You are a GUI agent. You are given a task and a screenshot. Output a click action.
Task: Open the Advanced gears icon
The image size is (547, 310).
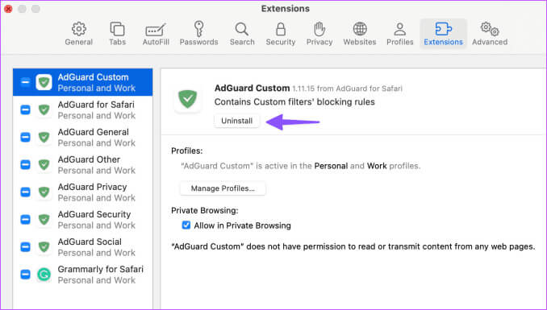[x=490, y=29]
